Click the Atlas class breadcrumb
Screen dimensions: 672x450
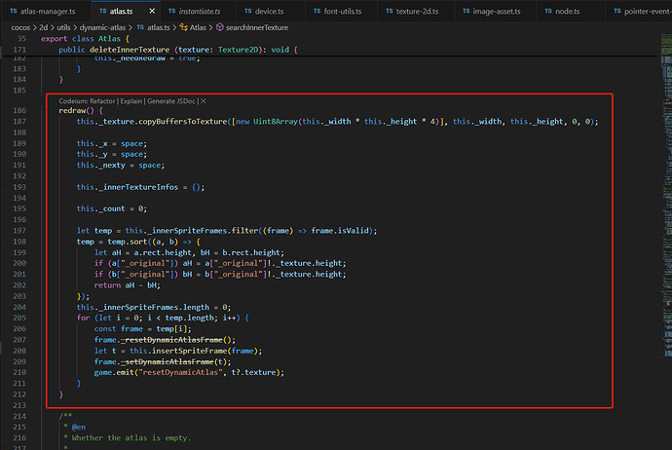198,27
